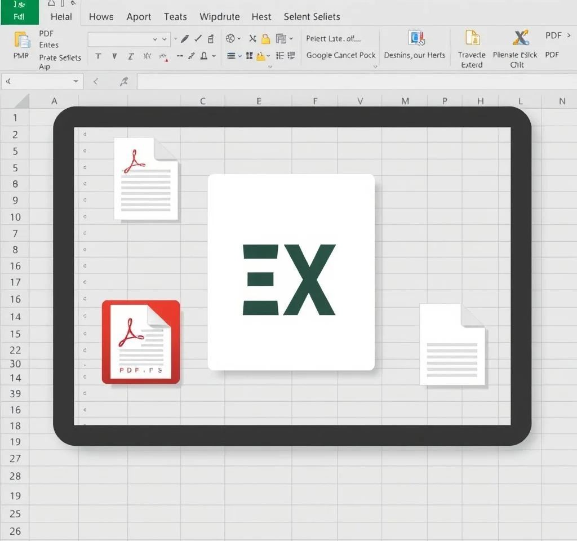Open the Desnins, our Herts icon

point(415,38)
